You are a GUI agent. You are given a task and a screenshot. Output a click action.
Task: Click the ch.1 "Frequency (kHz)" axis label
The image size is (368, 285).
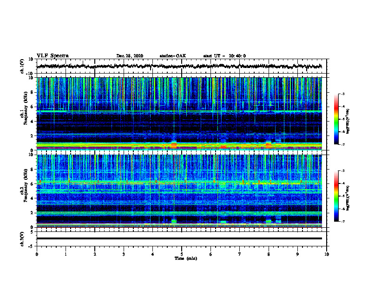tap(26, 109)
